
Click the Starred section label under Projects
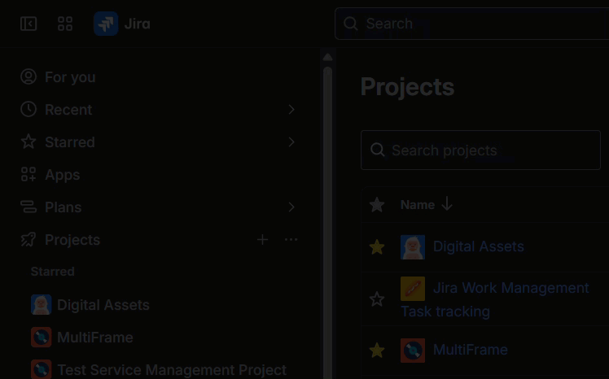pyautogui.click(x=52, y=271)
